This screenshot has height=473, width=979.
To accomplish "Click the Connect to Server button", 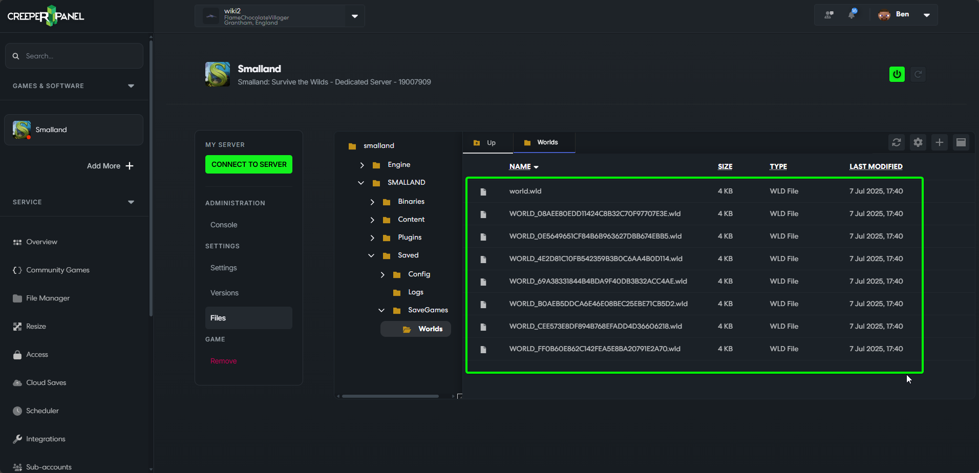I will click(x=249, y=164).
